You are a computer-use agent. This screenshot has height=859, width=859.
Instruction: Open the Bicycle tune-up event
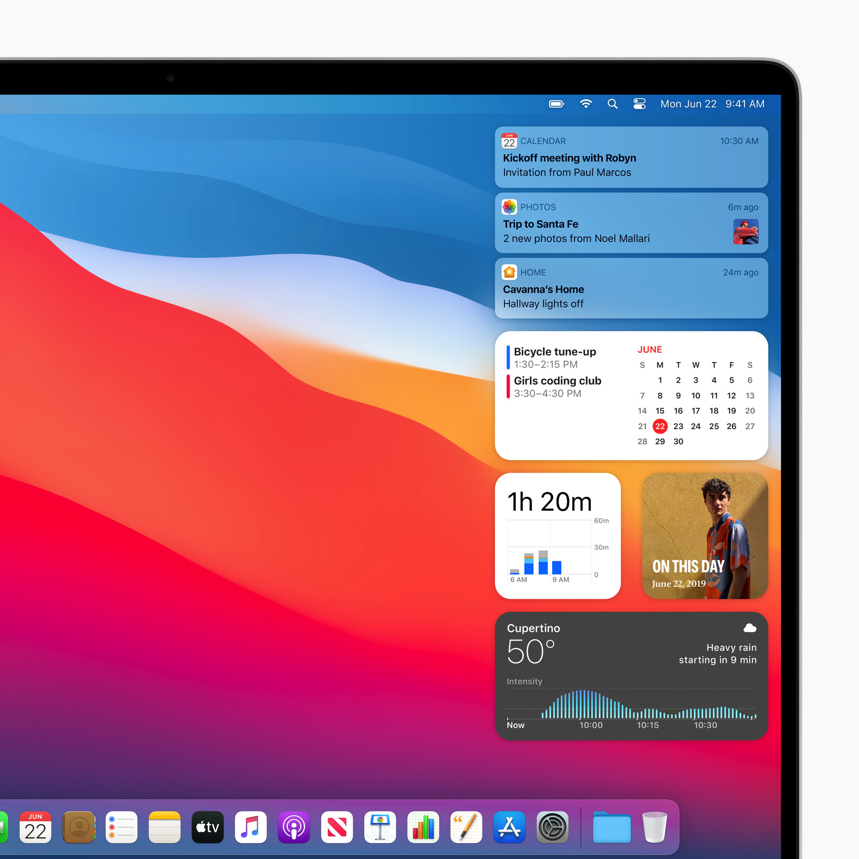[554, 357]
